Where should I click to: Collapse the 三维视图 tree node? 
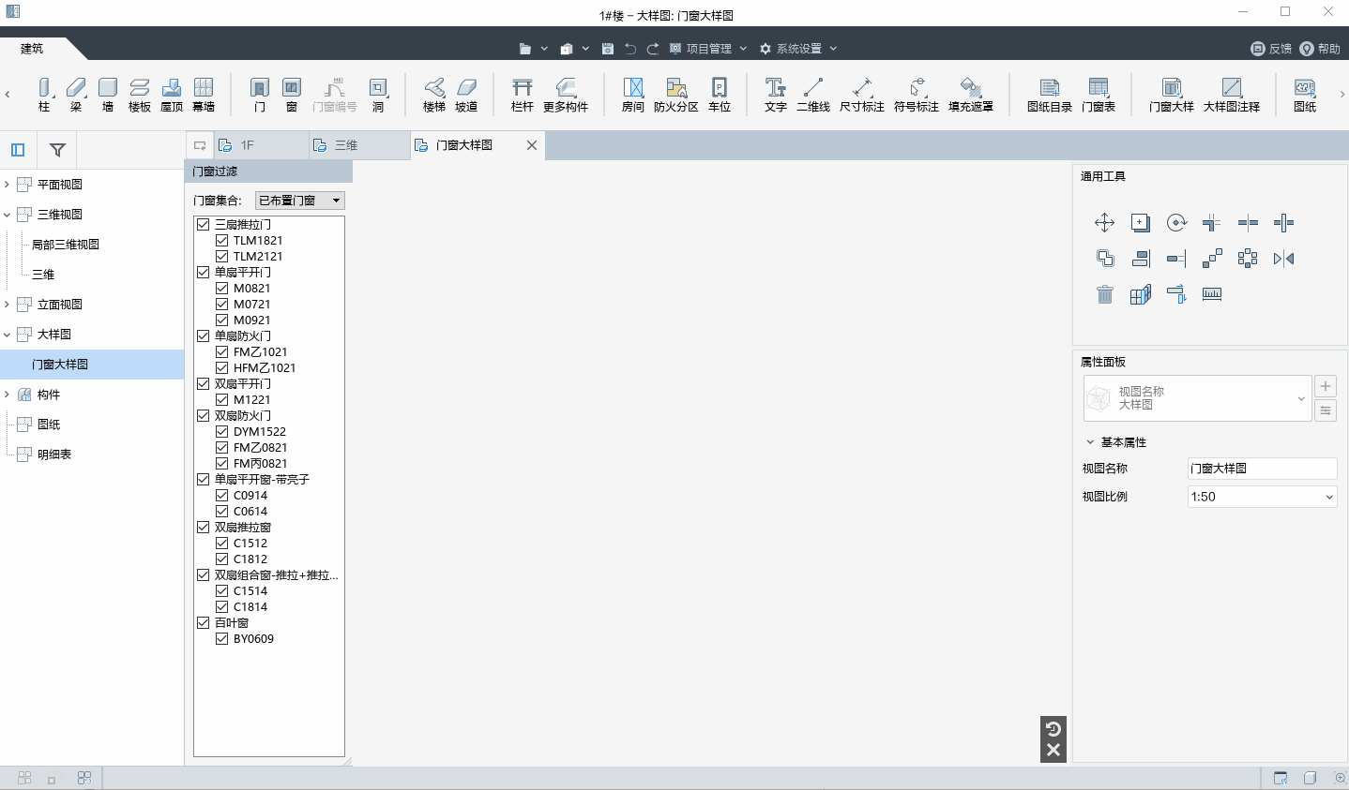coord(8,215)
